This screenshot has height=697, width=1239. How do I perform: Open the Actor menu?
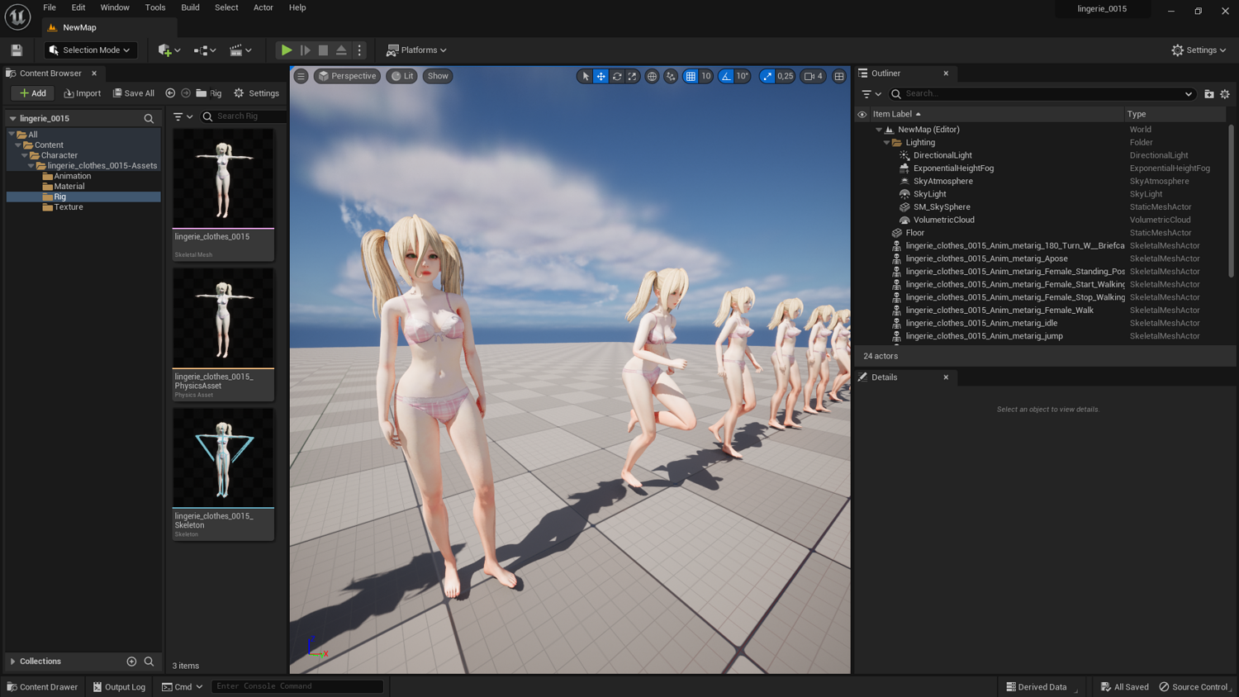click(x=263, y=7)
